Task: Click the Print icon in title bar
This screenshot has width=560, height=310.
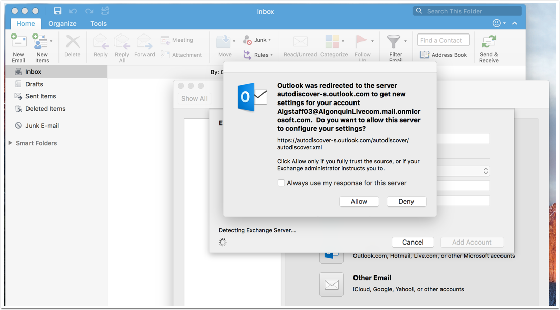Action: 104,11
